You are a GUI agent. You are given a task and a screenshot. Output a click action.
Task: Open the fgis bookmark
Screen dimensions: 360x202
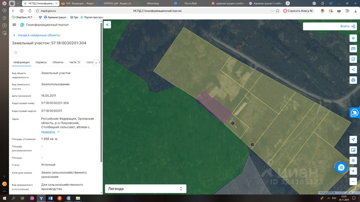74,17
